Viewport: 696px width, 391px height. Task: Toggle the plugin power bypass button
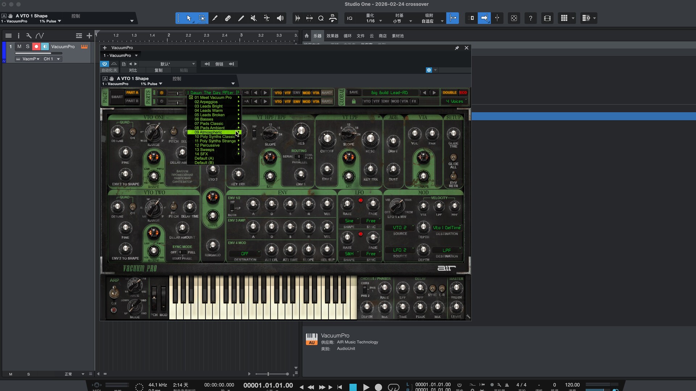(104, 64)
